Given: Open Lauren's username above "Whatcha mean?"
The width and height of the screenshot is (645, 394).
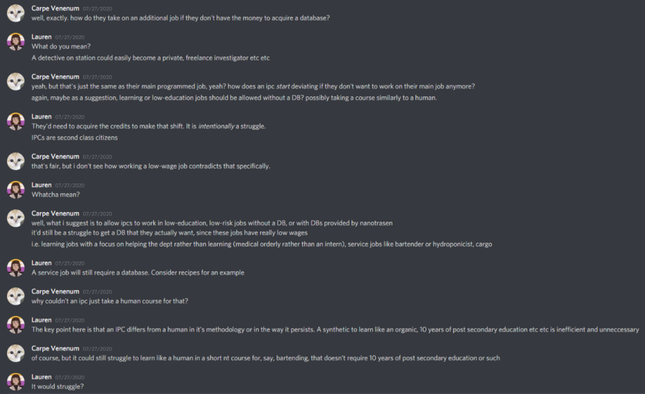Looking at the screenshot, I should tap(41, 185).
